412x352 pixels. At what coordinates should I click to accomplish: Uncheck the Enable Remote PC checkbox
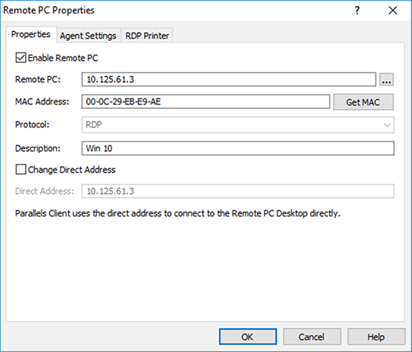pyautogui.click(x=21, y=58)
